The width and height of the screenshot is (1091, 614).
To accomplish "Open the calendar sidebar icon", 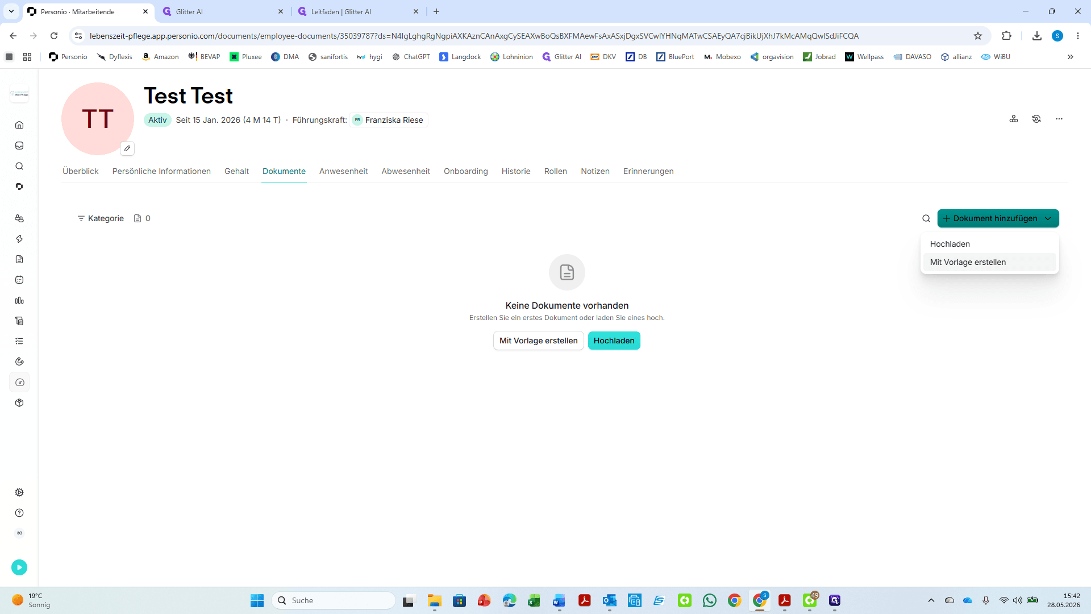I will click(19, 280).
